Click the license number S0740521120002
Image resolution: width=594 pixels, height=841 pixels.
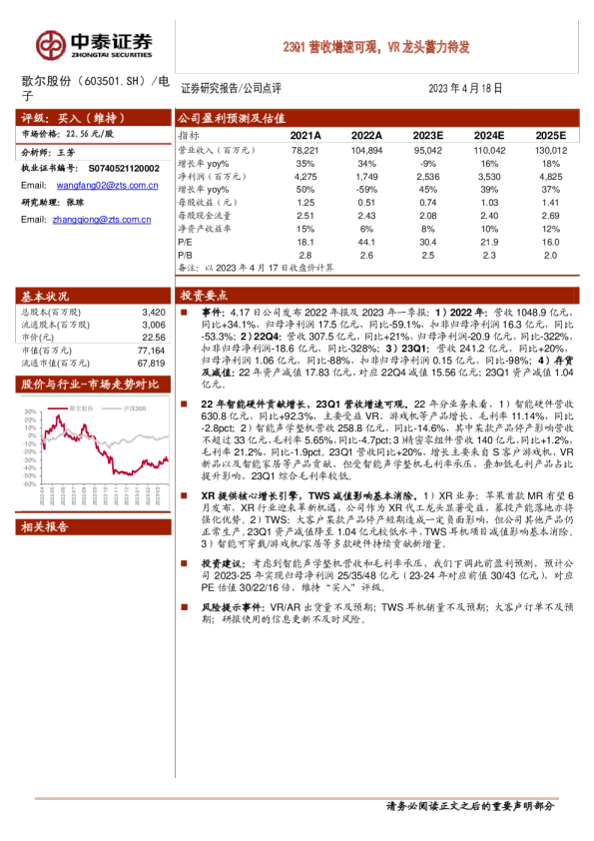[x=124, y=169]
